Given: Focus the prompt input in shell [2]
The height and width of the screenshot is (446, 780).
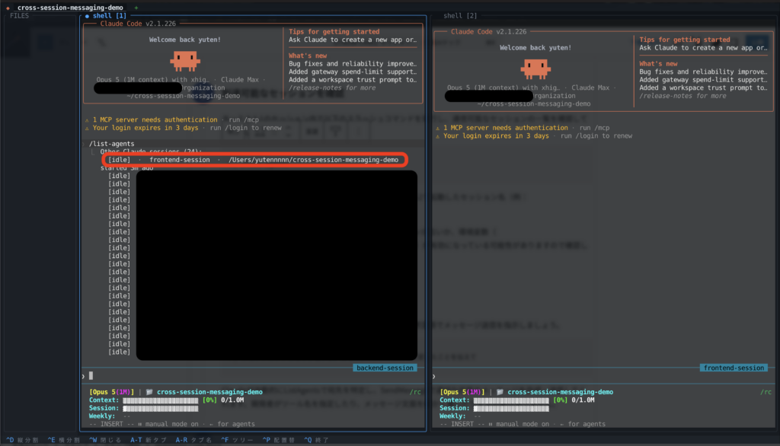Looking at the screenshot, I should (x=604, y=377).
